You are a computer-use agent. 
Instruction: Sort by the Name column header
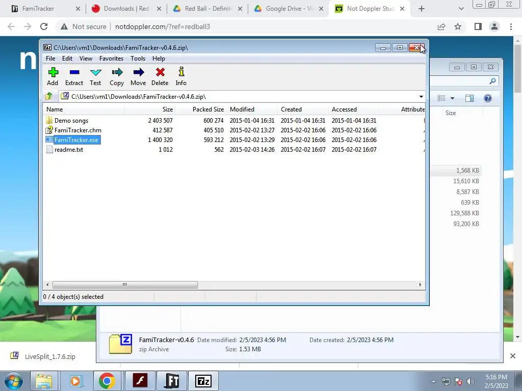point(84,109)
